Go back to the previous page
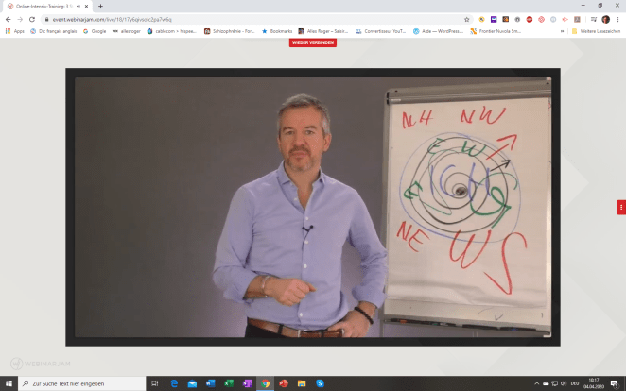 (x=9, y=19)
